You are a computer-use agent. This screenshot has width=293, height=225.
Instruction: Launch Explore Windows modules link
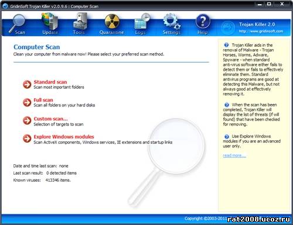coord(64,137)
